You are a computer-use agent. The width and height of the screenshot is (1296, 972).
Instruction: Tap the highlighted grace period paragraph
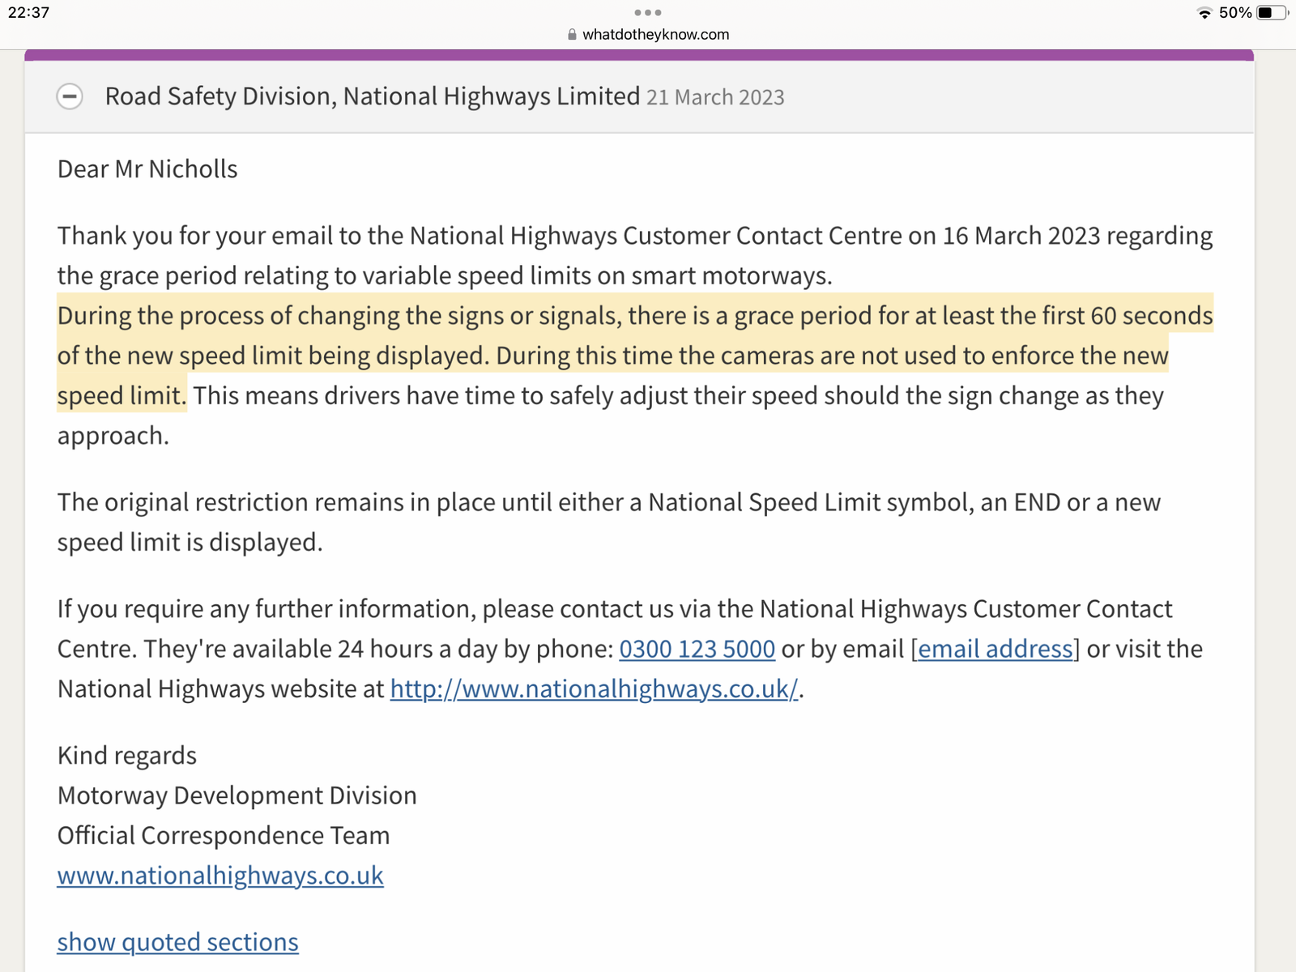pyautogui.click(x=635, y=356)
